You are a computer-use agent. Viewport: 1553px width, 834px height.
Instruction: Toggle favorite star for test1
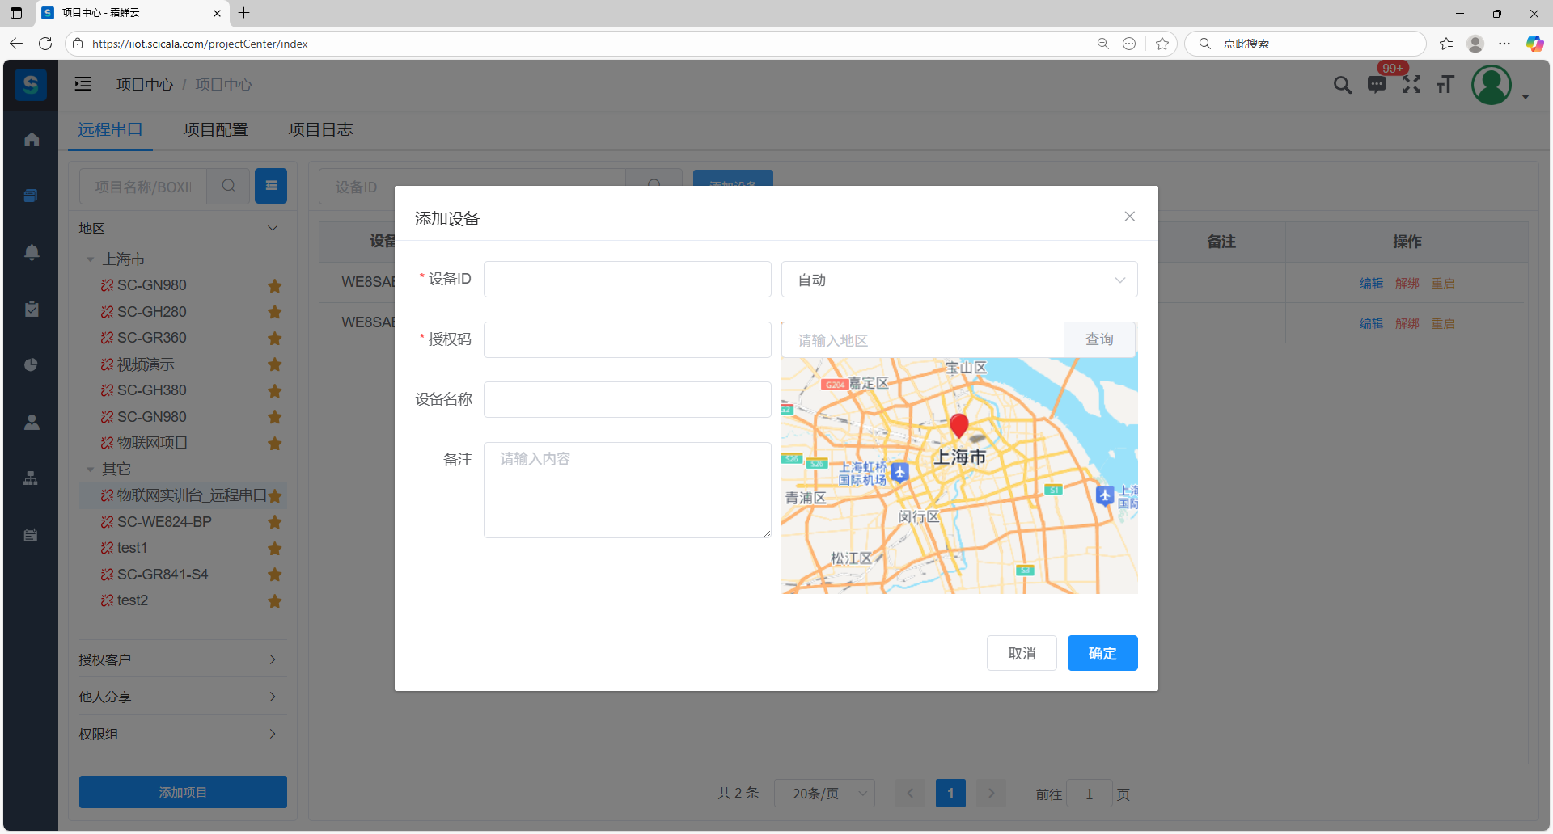pos(275,549)
